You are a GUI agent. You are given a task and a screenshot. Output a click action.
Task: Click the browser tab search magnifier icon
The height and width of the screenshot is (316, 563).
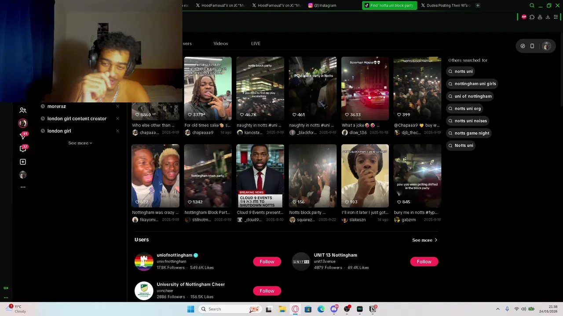pos(532,5)
